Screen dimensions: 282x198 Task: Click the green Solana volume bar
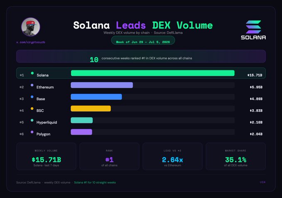click(x=153, y=73)
